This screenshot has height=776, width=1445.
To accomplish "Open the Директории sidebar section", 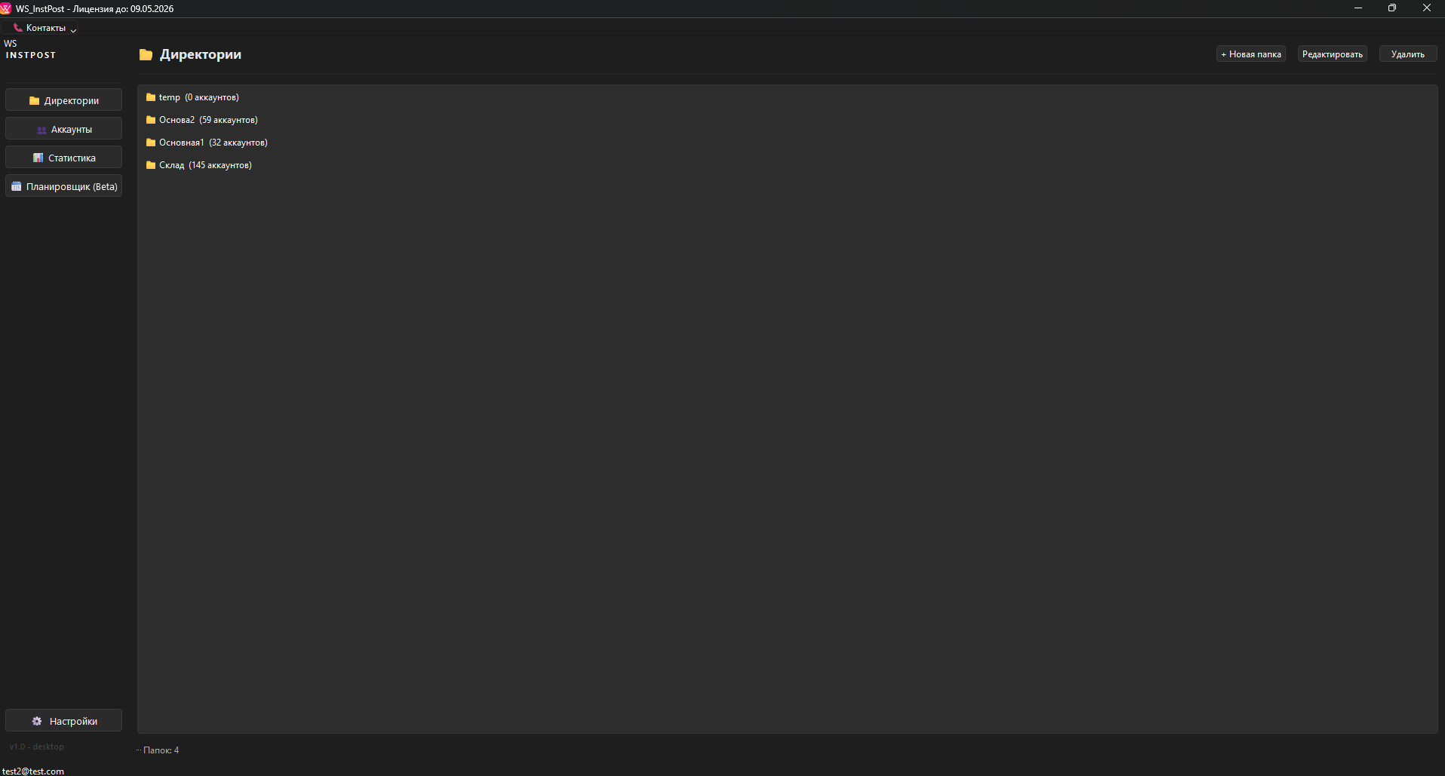I will (x=63, y=100).
